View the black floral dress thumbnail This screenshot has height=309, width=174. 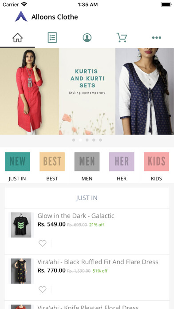tap(21, 271)
